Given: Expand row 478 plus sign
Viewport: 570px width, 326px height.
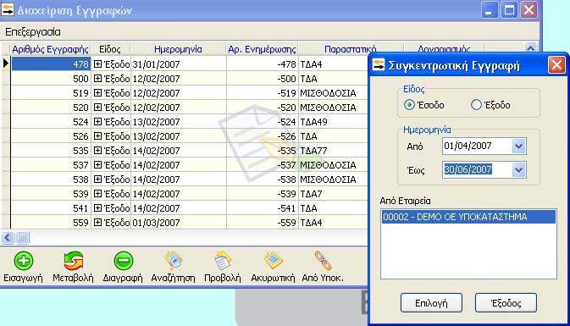Looking at the screenshot, I should point(97,64).
